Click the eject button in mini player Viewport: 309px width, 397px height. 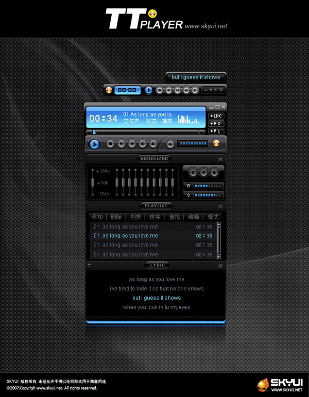pos(195,90)
